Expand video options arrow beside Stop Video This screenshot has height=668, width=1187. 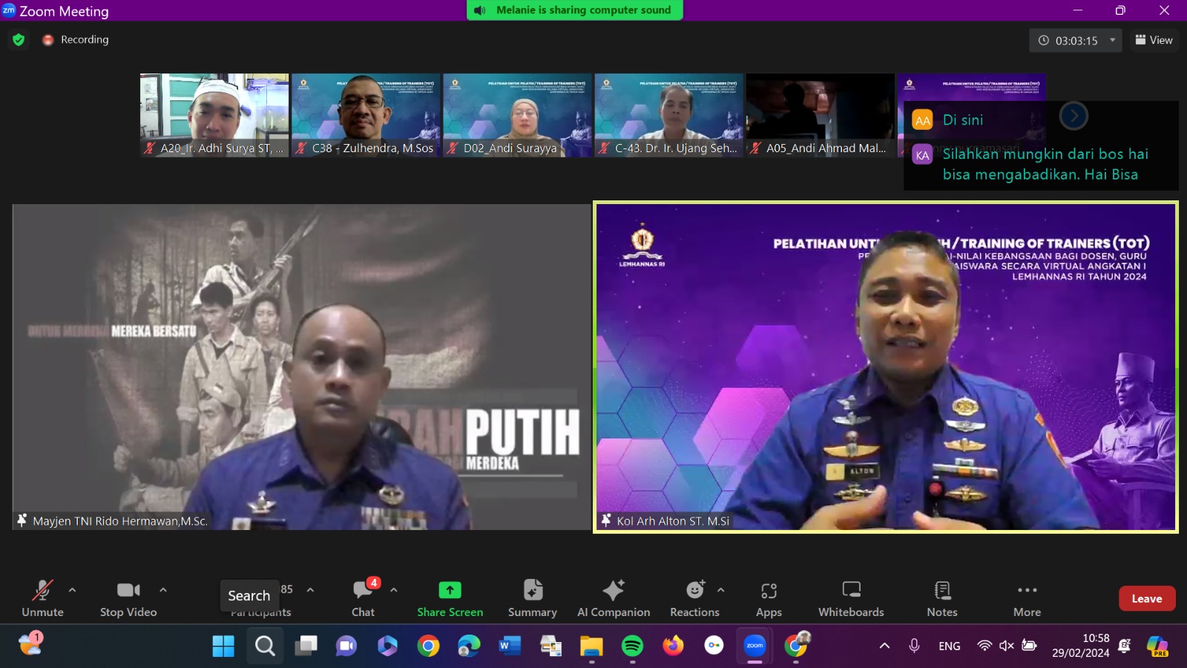tap(162, 590)
